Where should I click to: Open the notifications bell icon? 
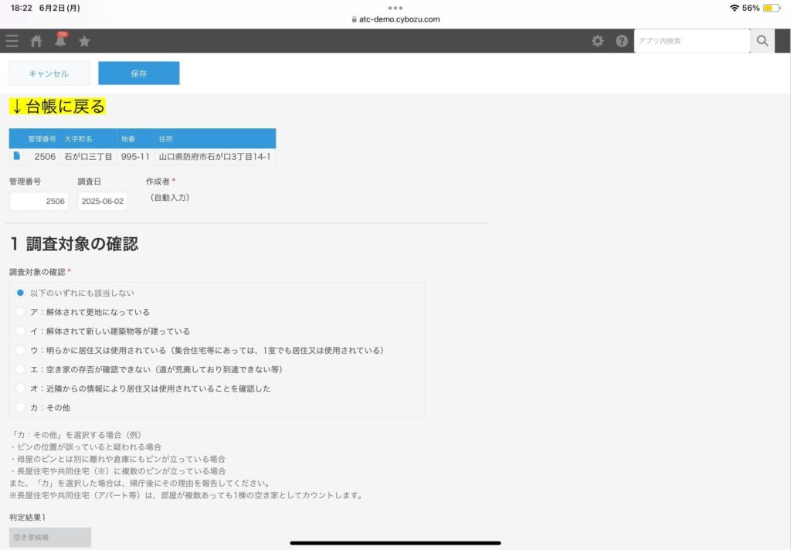[x=60, y=40]
